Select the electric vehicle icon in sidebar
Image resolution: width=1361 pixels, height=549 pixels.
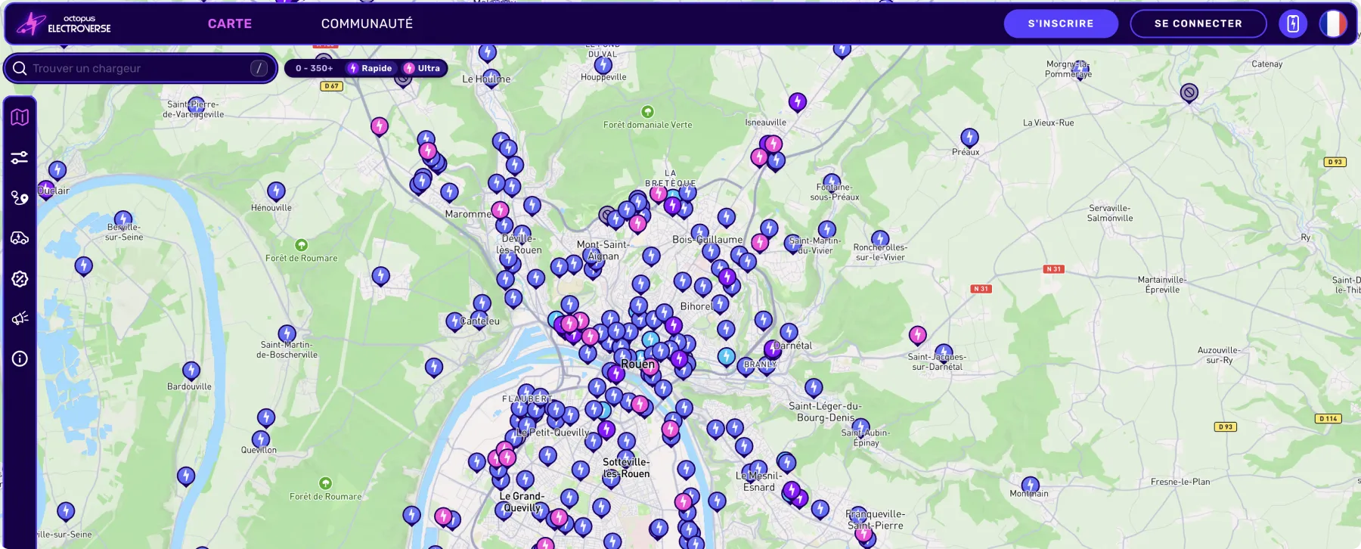[20, 238]
